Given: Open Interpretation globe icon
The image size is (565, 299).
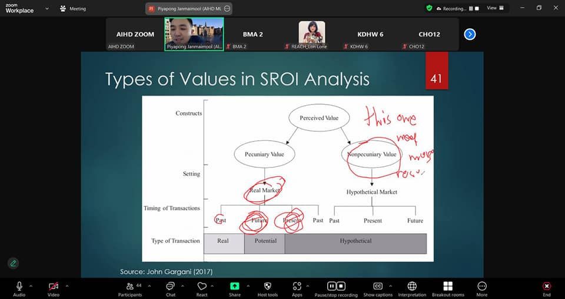Looking at the screenshot, I should (x=412, y=287).
